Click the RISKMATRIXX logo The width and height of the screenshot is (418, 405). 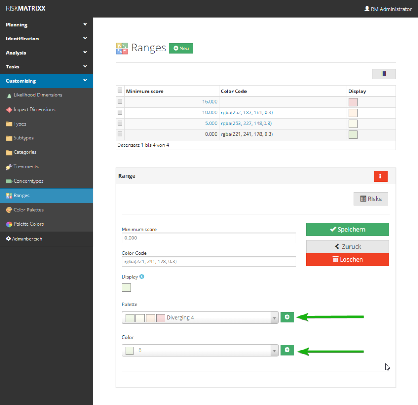pyautogui.click(x=26, y=8)
